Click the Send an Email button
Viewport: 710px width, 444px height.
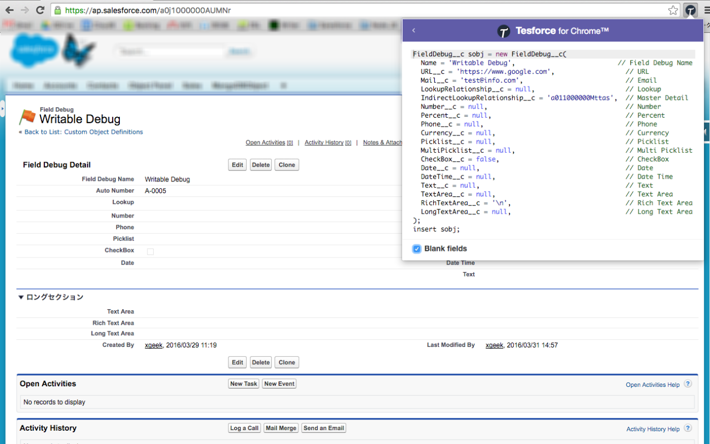point(324,428)
